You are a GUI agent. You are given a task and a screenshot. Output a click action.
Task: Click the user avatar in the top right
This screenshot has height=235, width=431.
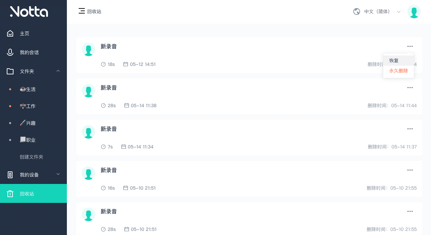[x=414, y=11]
